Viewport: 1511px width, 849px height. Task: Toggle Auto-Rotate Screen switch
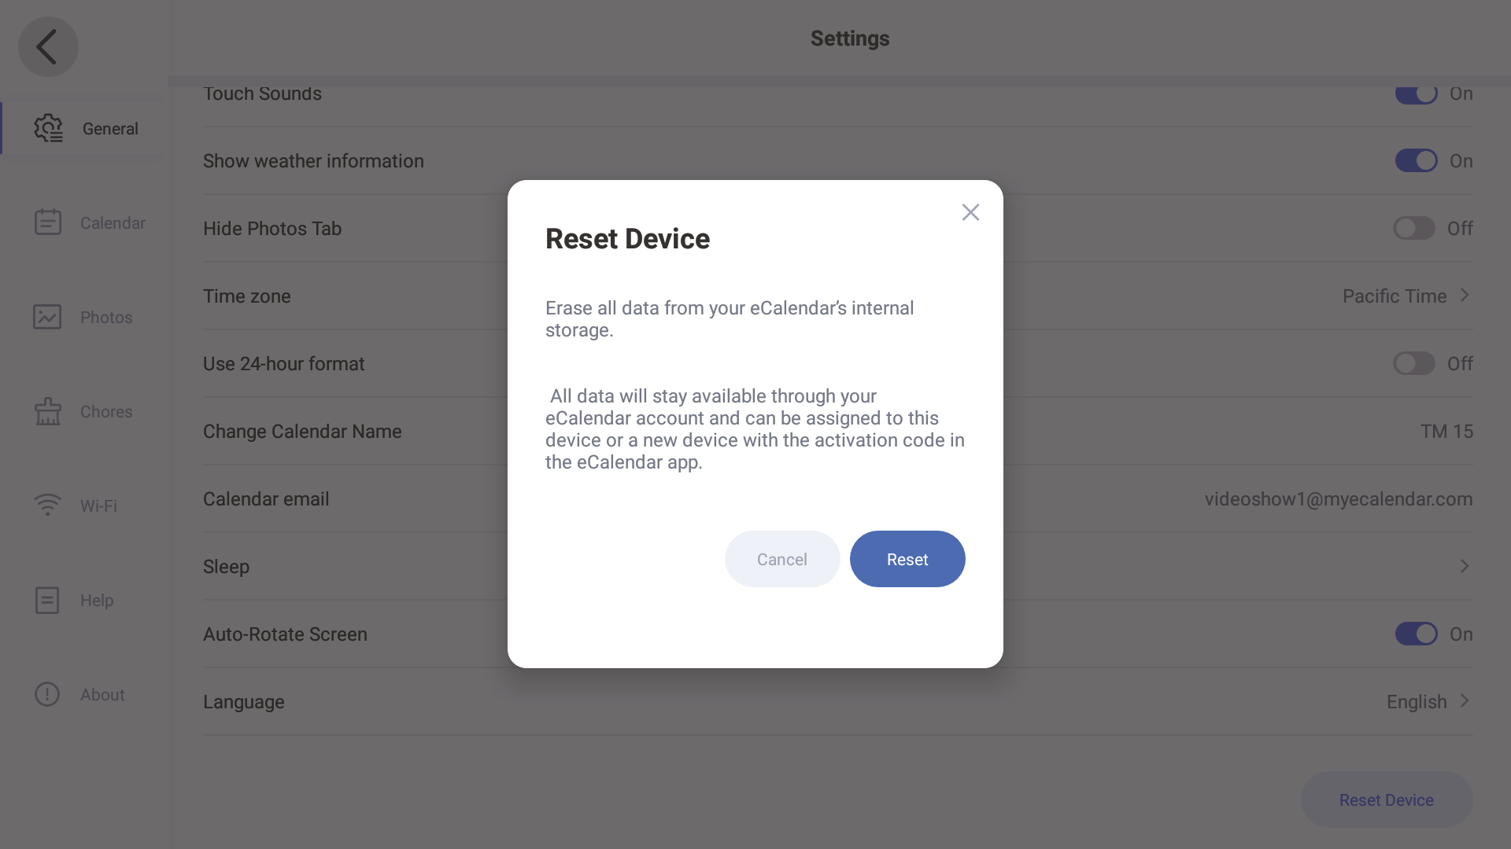(1416, 634)
